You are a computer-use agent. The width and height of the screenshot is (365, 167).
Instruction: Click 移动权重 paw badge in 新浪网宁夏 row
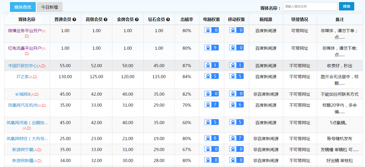click(236, 149)
